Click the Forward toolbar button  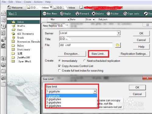[x=82, y=14]
